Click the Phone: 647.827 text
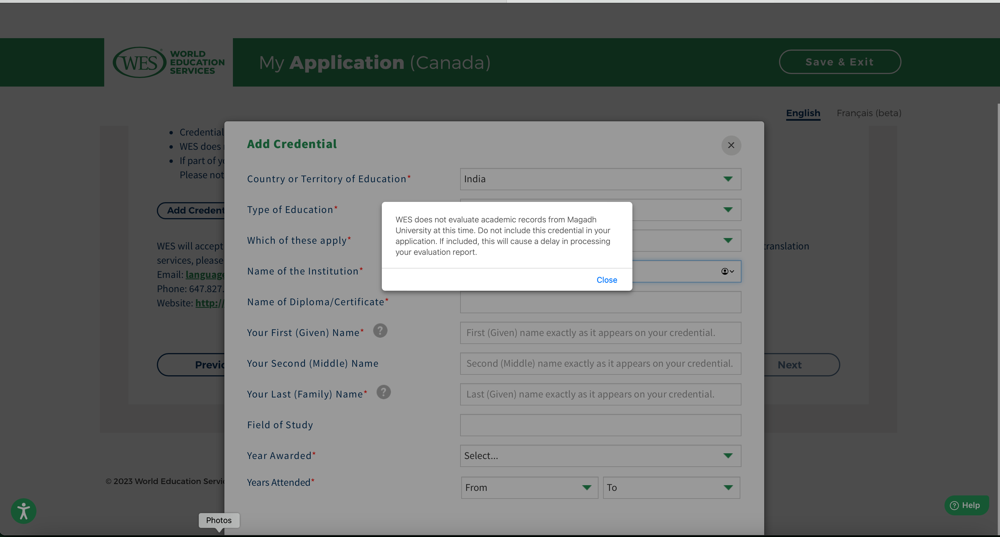Image resolution: width=1000 pixels, height=537 pixels. [190, 289]
